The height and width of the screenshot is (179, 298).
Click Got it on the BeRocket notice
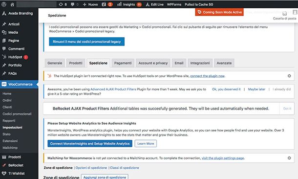coord(287,109)
